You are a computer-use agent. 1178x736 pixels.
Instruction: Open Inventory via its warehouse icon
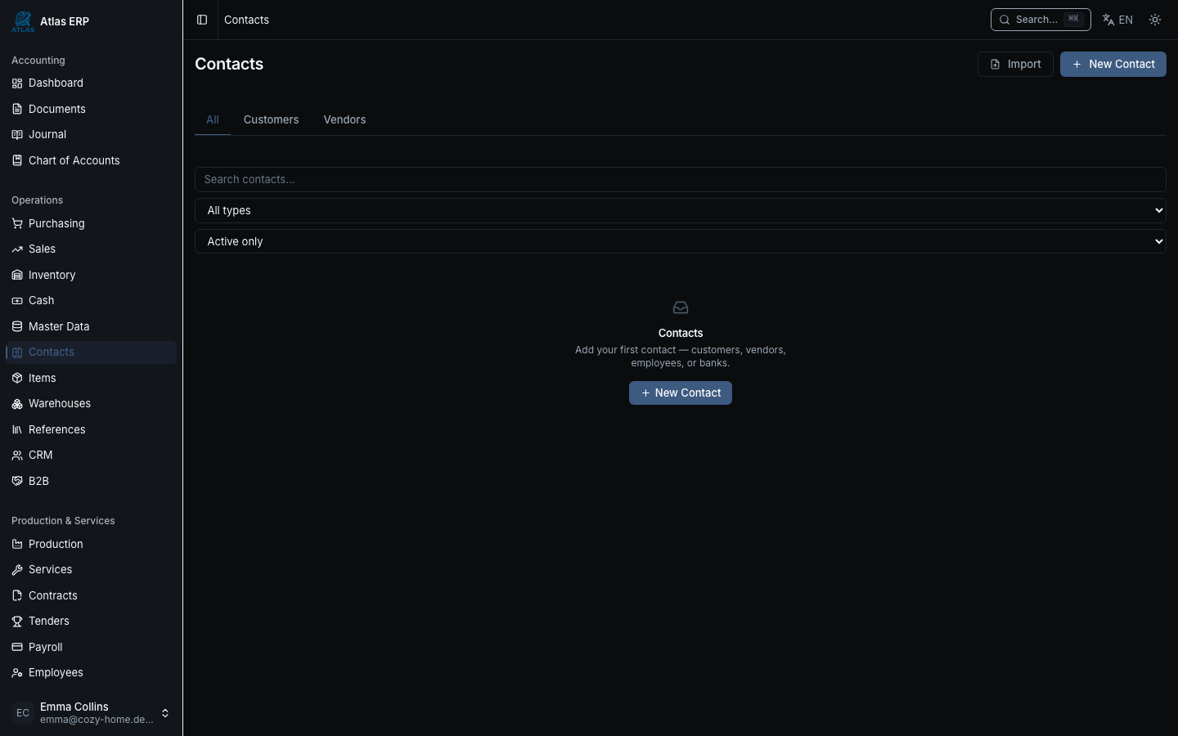tap(17, 275)
